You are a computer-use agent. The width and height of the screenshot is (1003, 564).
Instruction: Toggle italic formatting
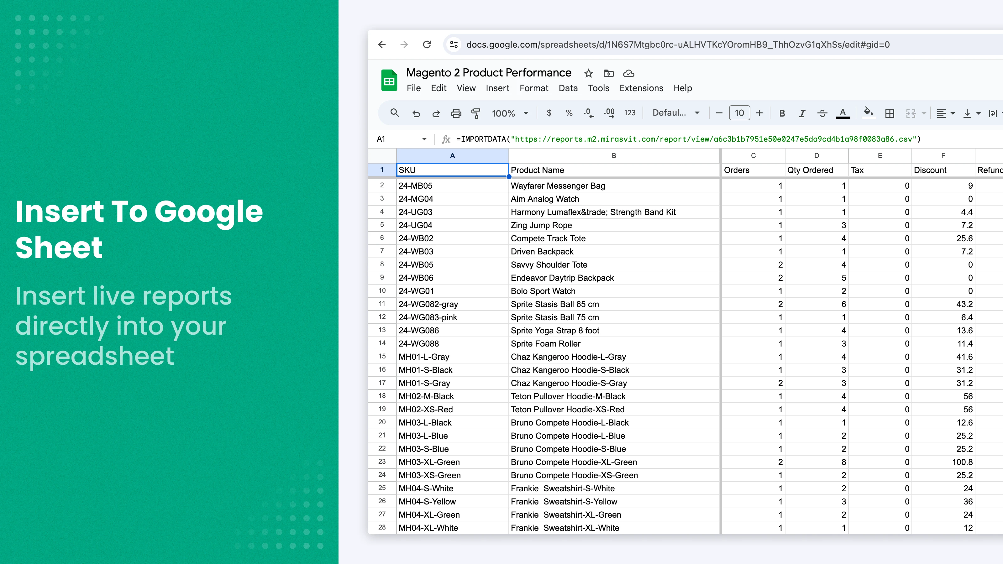tap(802, 113)
